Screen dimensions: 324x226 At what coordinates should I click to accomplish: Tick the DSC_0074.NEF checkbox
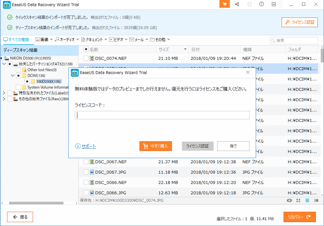tap(86, 59)
